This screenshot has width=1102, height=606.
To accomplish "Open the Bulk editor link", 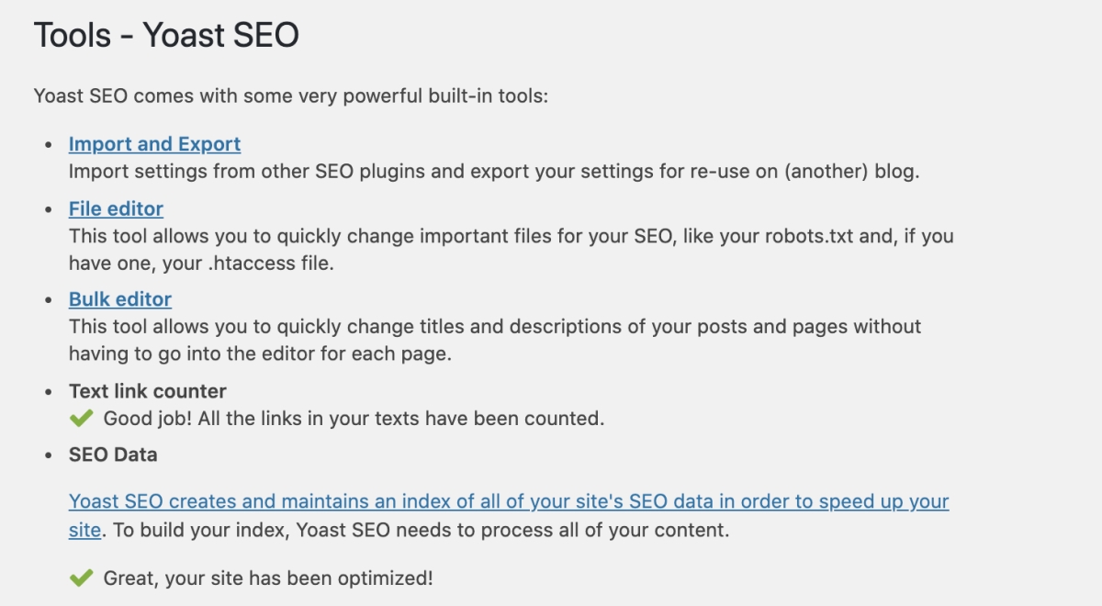I will point(120,299).
